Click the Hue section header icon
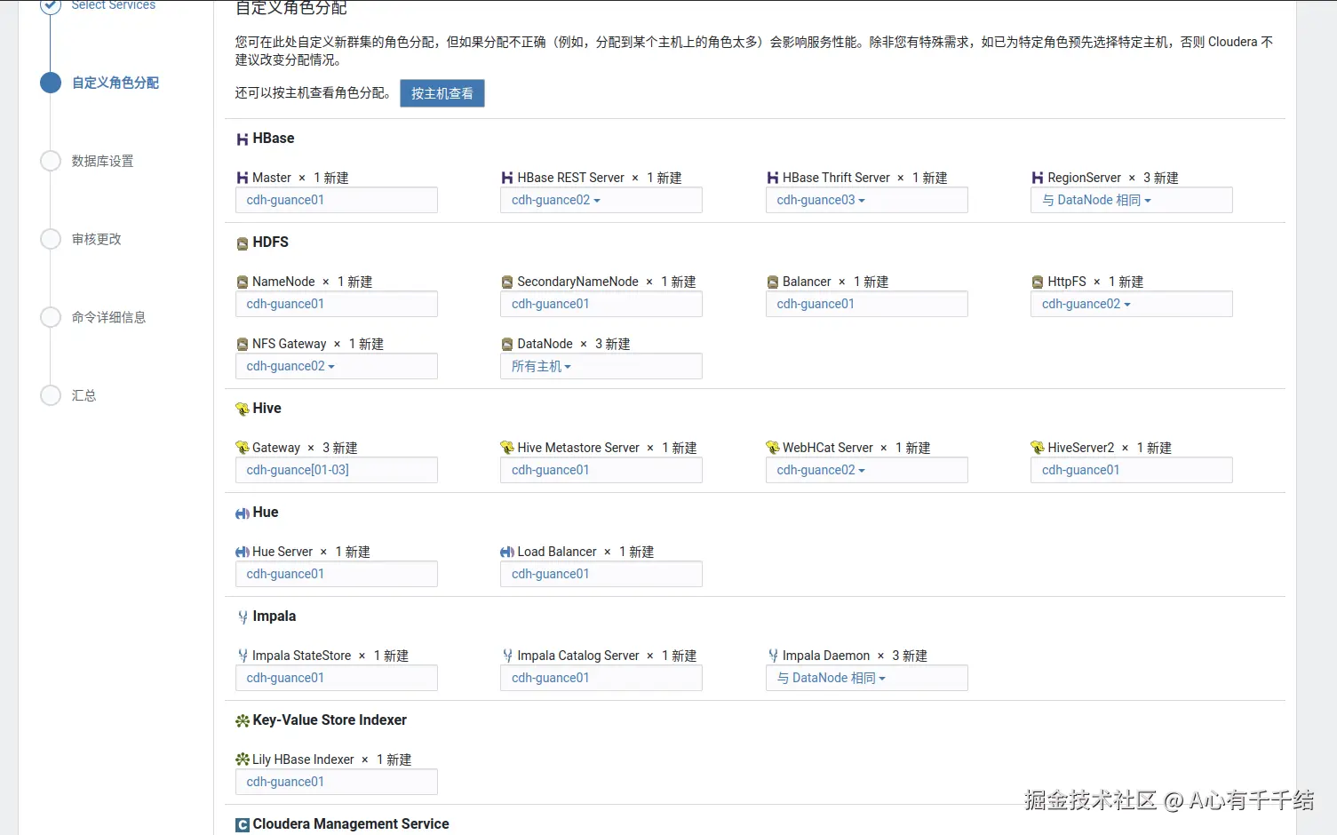1337x835 pixels. coord(242,513)
